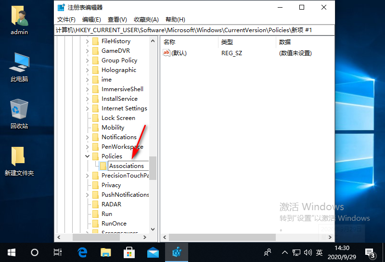Expand the ImmersiveShell key

coord(88,89)
